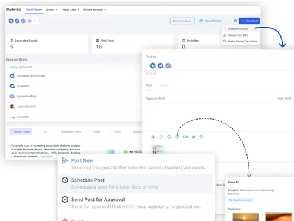This screenshot has height=221, width=294.
Task: Click the Schedule Post clock icon
Action: coord(65,180)
